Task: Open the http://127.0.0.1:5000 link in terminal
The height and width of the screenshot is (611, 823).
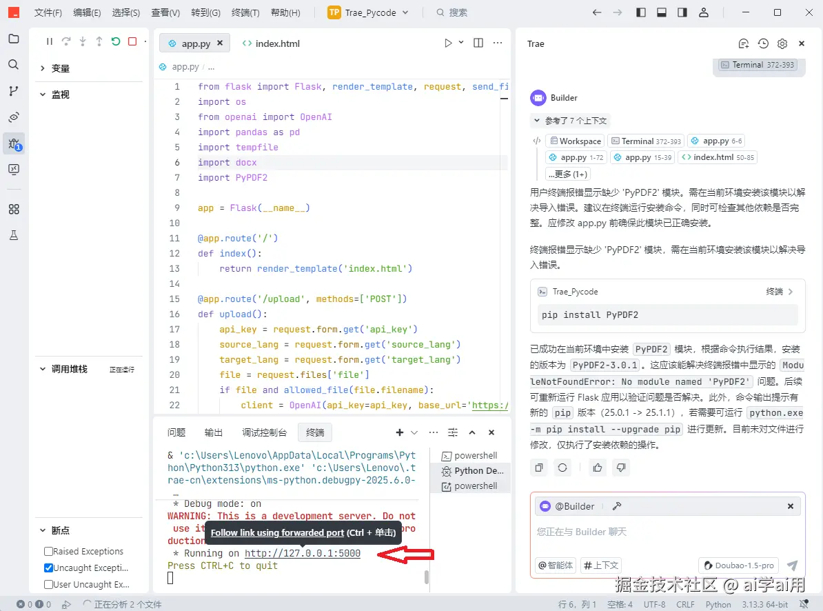Action: (303, 553)
